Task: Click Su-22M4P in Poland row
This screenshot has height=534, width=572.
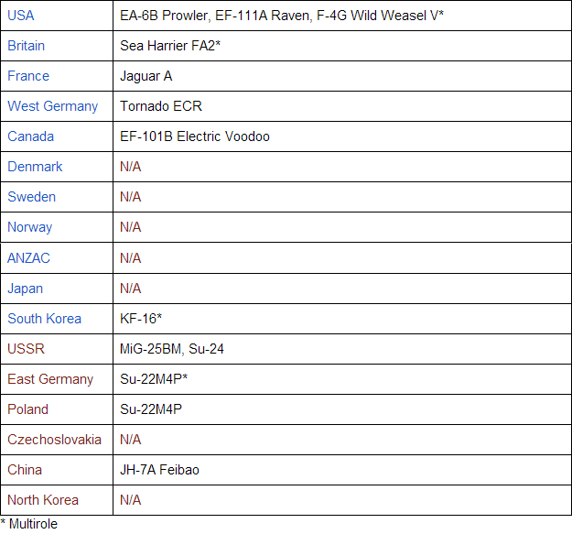Action: (342, 409)
